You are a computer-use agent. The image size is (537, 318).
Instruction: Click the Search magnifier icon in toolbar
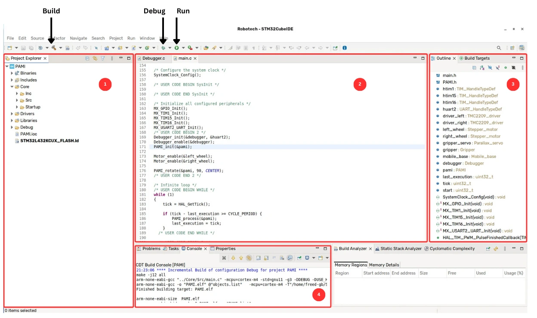click(x=499, y=48)
